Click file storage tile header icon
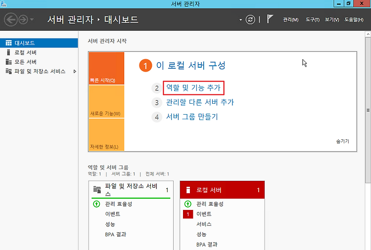Image resolution: width=371 pixels, height=250 pixels. point(97,190)
